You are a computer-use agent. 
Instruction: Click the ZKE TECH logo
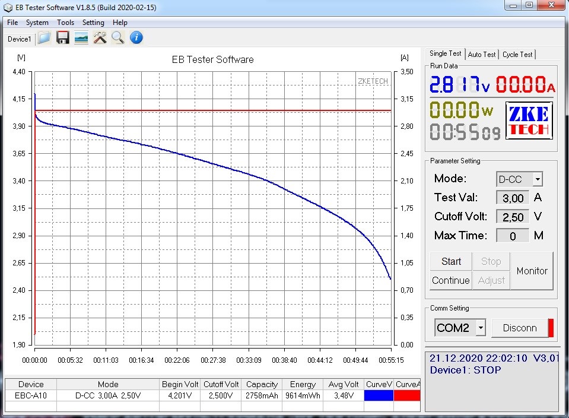(x=529, y=121)
